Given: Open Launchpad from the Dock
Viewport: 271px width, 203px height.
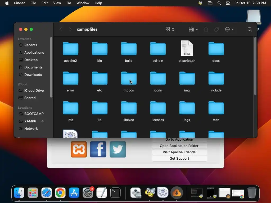Looking at the screenshot, I should [33, 193].
